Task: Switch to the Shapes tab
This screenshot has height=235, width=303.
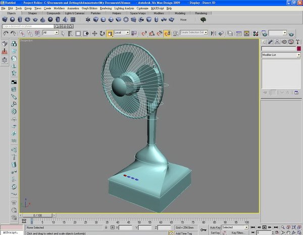Action: point(32,13)
